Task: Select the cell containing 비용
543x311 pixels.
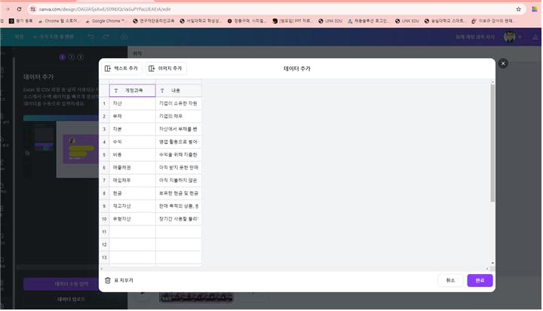Action: (x=132, y=154)
